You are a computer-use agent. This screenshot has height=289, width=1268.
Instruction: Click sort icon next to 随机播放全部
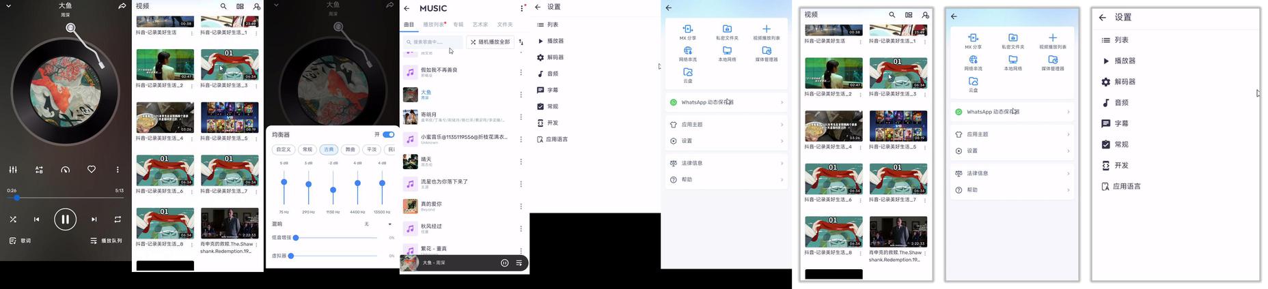[x=521, y=42]
